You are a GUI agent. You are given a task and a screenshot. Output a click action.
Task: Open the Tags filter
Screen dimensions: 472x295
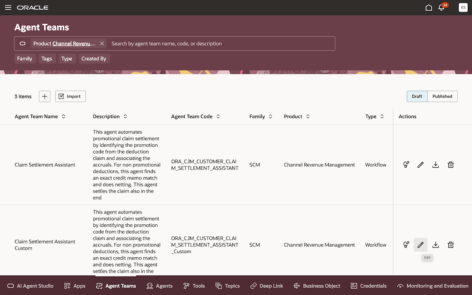pos(47,59)
